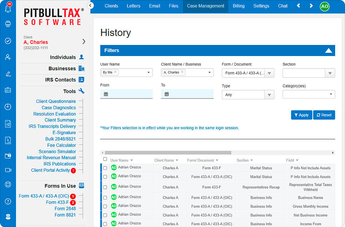345x227 pixels.
Task: Click the Individuals person icon
Action: (81, 57)
